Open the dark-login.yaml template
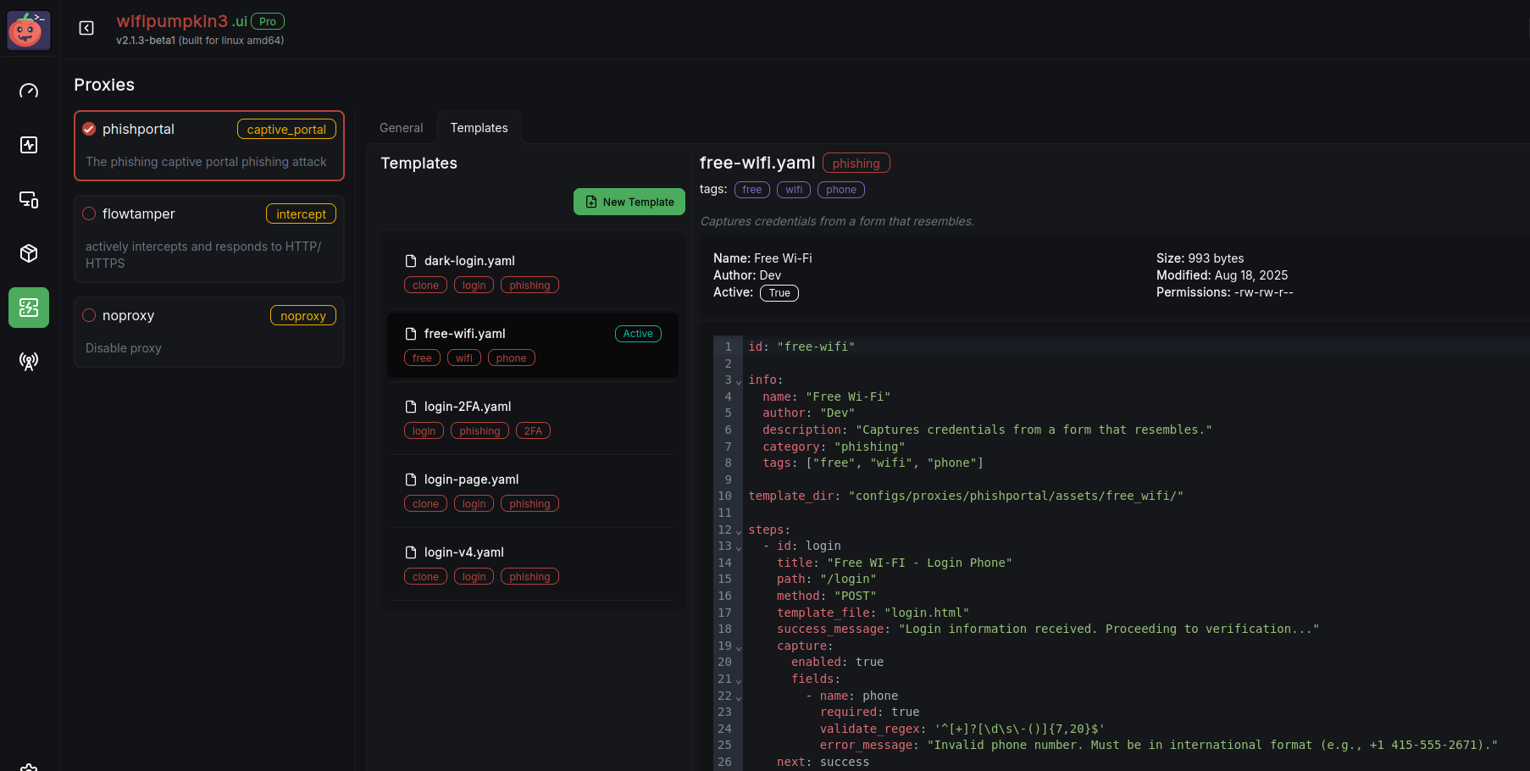This screenshot has height=771, width=1530. pyautogui.click(x=533, y=272)
